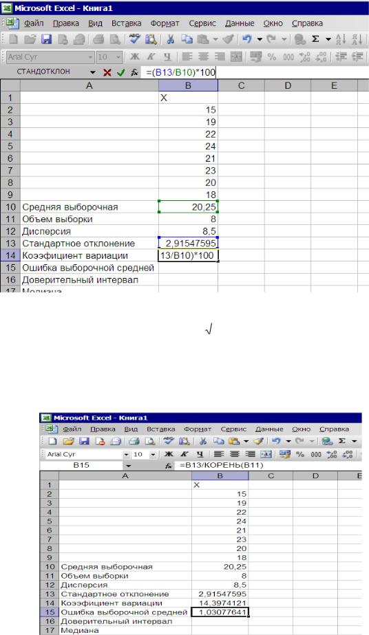Click Copy icon in upper Excel window
Image resolution: width=369 pixels, height=635 pixels.
(x=187, y=39)
